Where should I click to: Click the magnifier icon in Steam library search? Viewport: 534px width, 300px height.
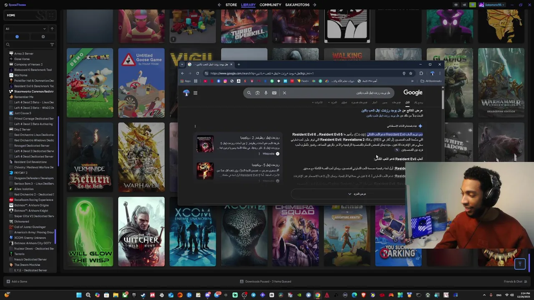8,45
